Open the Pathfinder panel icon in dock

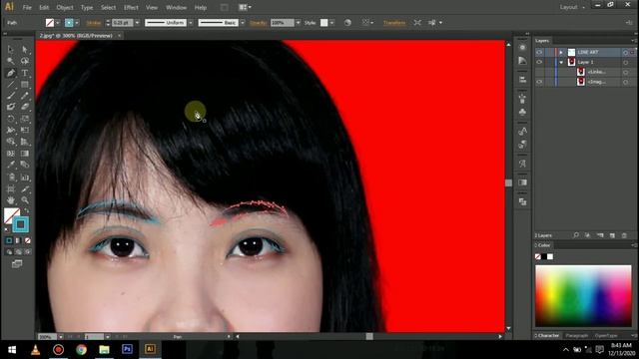(x=522, y=201)
